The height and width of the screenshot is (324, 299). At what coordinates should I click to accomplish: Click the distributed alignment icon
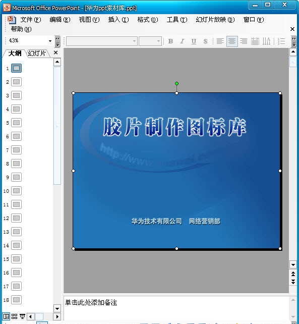point(255,41)
